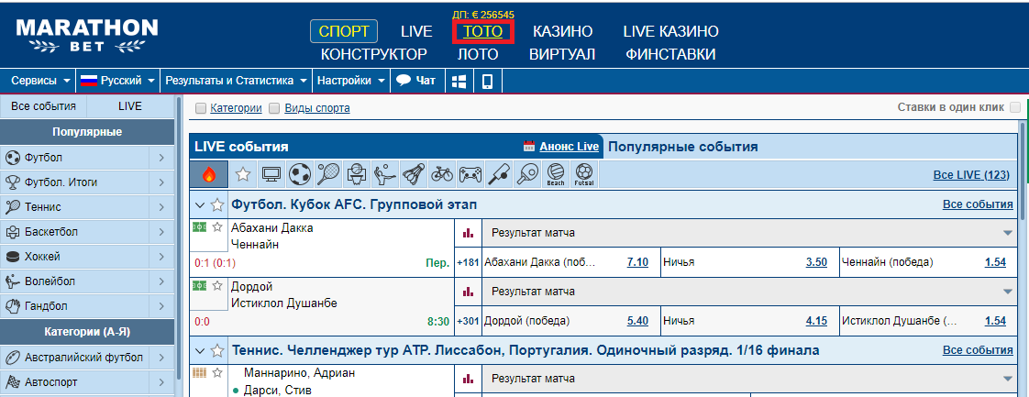Filter live events by football ball icon

299,174
